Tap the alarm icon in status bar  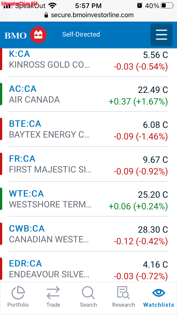[139, 6]
